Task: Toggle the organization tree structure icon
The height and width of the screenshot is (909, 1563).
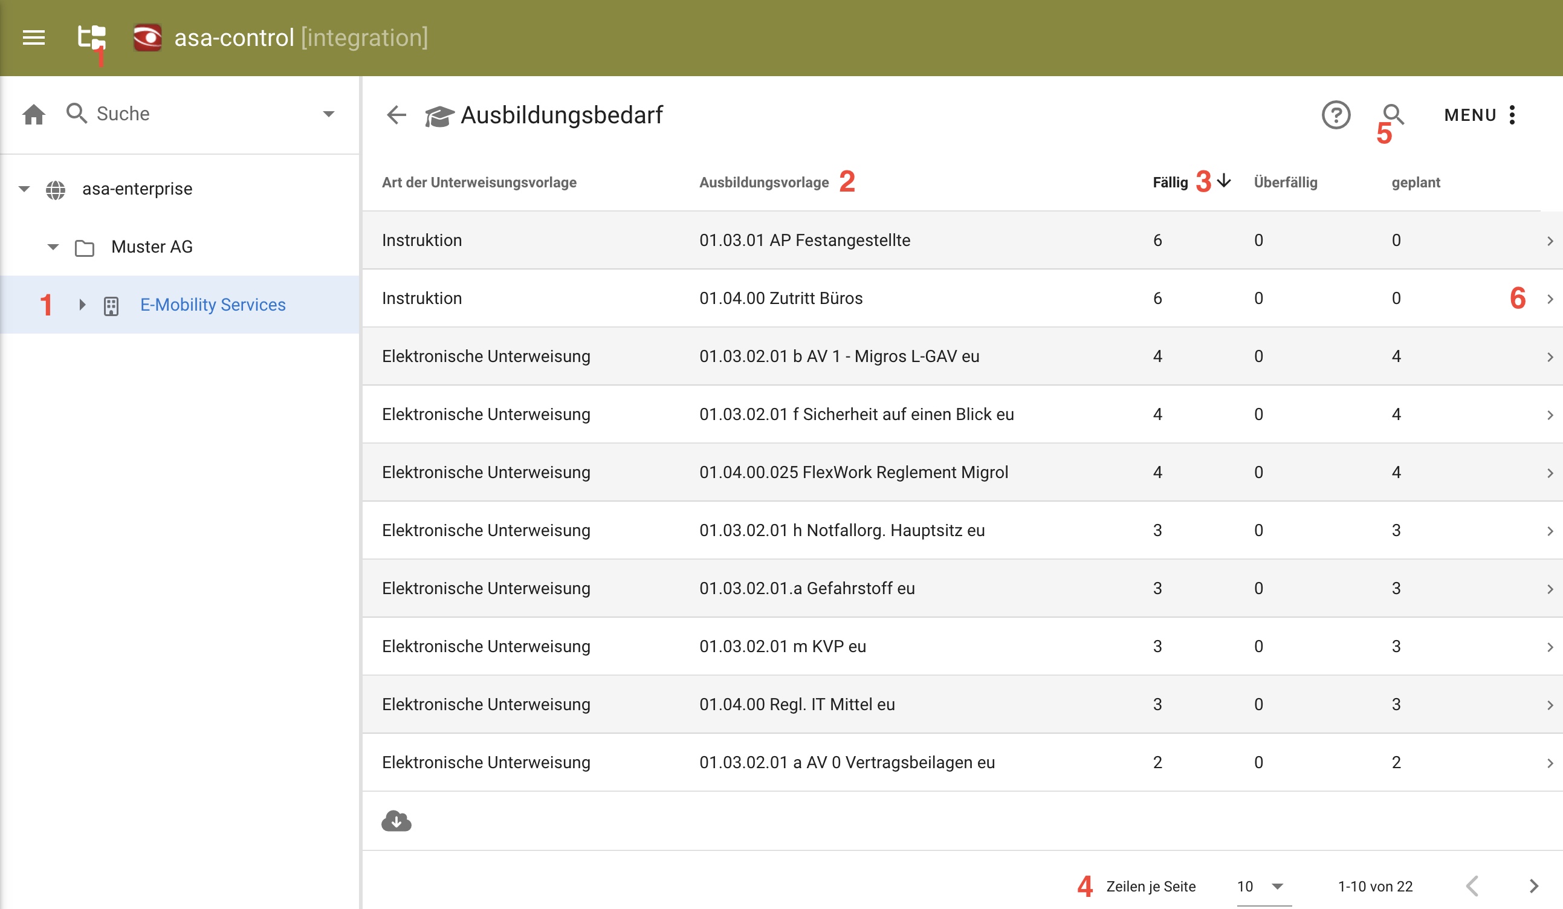Action: pos(91,37)
